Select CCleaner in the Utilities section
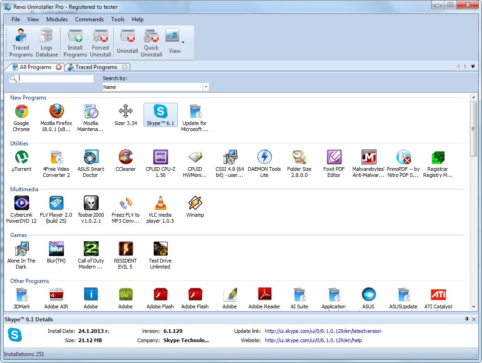Screen dimensions: 482x363 pyautogui.click(x=125, y=157)
